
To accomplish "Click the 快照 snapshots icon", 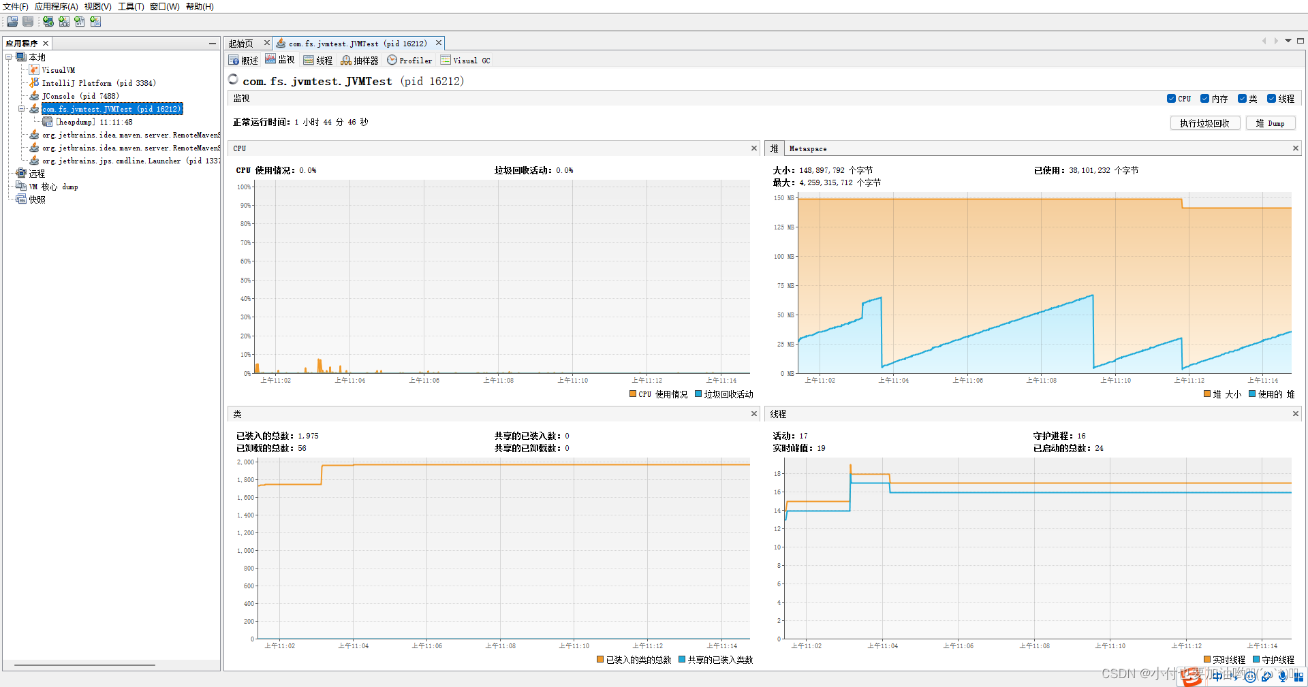I will coord(21,199).
